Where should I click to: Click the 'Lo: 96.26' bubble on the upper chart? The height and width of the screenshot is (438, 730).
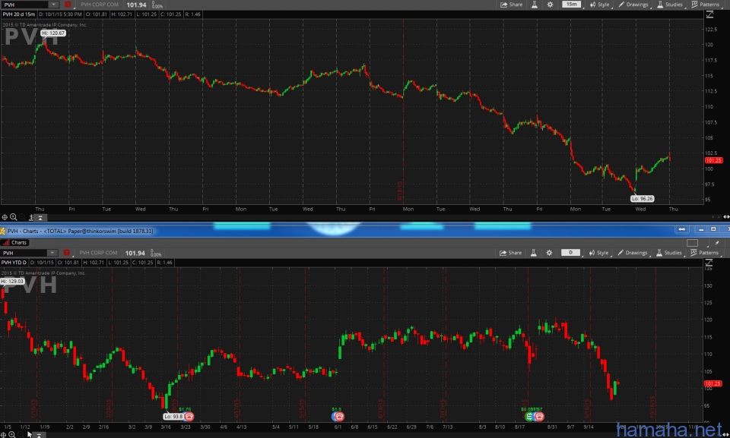tap(643, 199)
